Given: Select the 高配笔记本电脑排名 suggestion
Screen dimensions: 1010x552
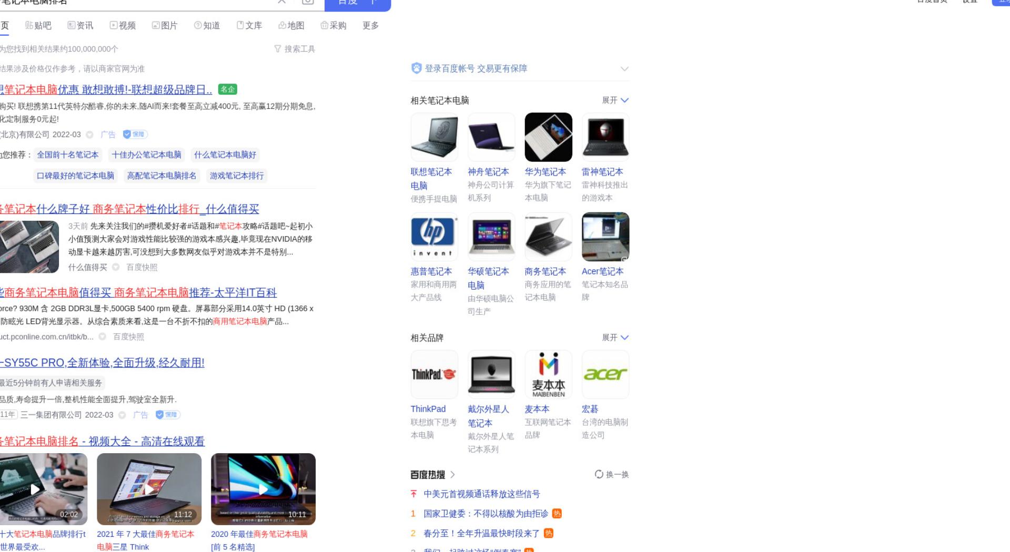Looking at the screenshot, I should coord(161,176).
